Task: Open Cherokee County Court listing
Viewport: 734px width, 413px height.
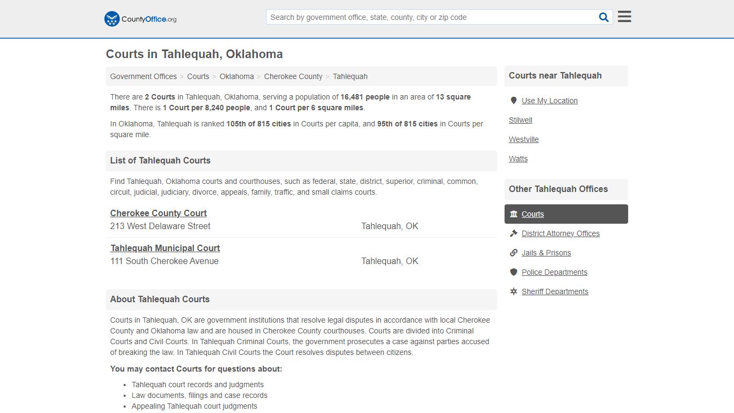Action: 159,213
